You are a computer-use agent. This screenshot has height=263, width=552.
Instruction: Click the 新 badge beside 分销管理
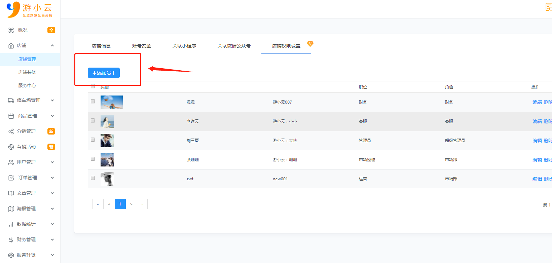[51, 131]
